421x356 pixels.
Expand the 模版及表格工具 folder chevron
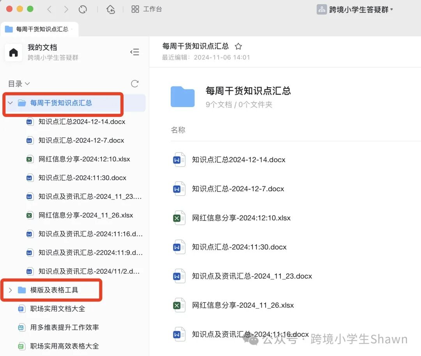click(10, 290)
